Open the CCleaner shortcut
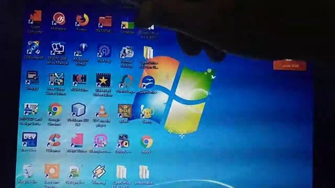The image size is (335, 188). 53,140
